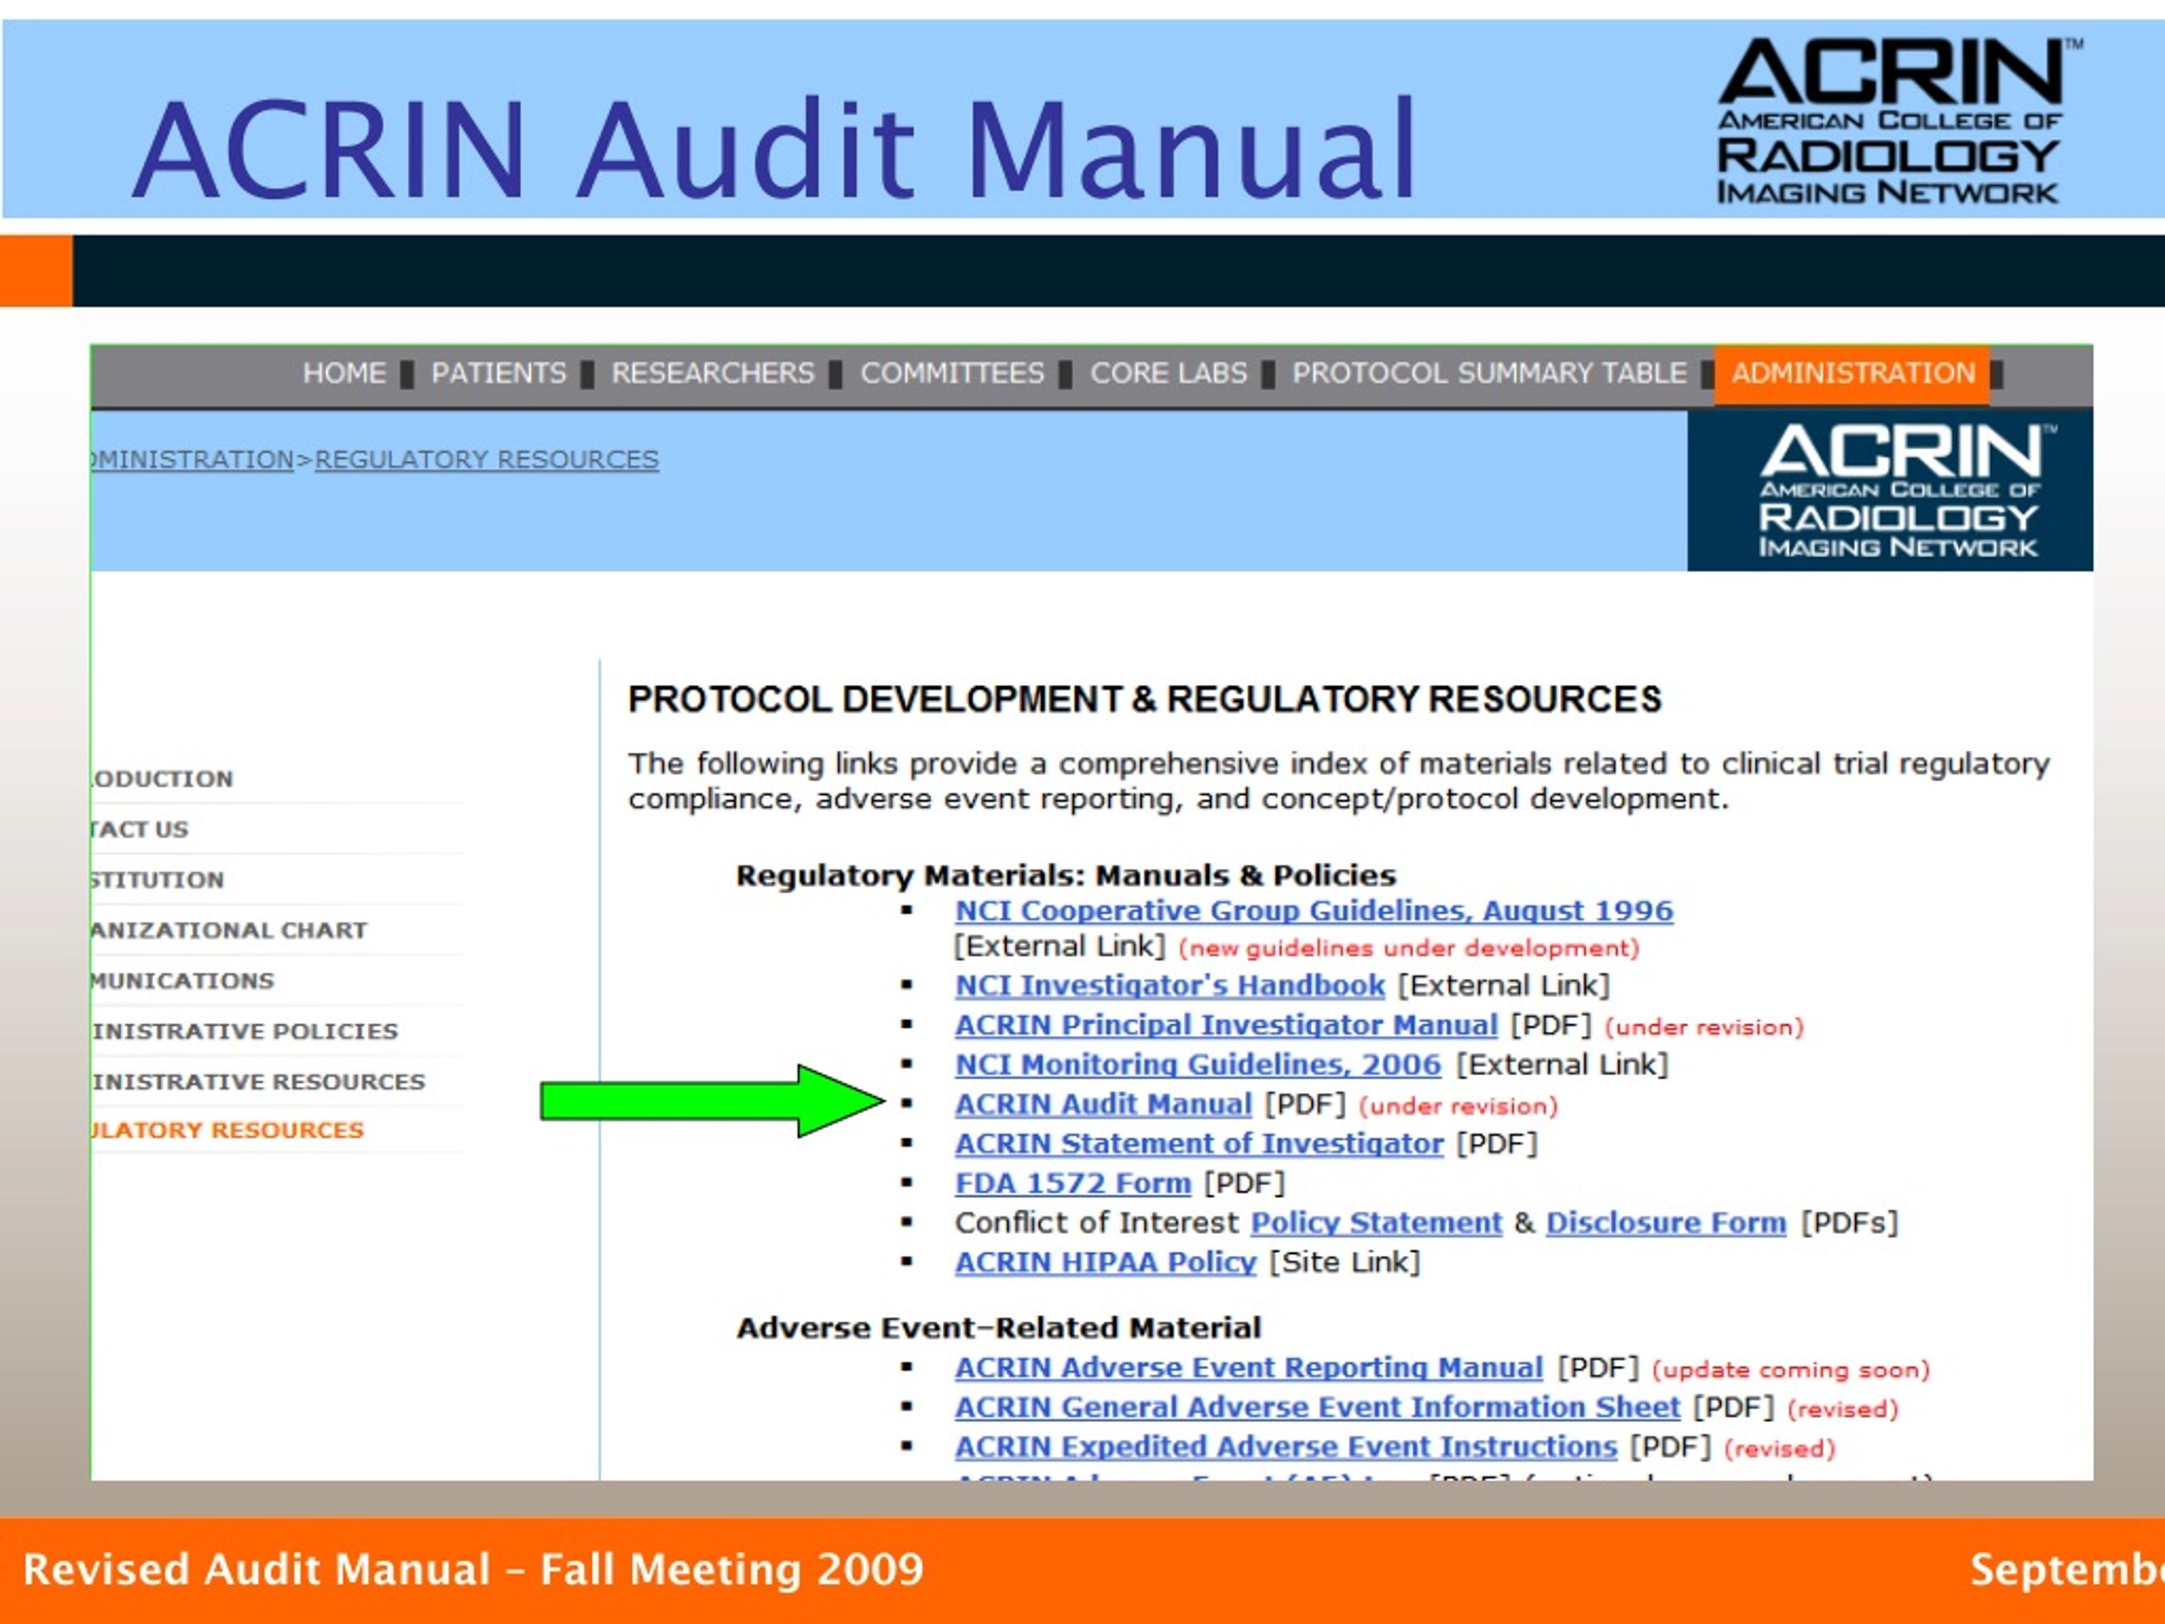This screenshot has height=1624, width=2165.
Task: Open the Constitution sidebar item
Action: (157, 879)
